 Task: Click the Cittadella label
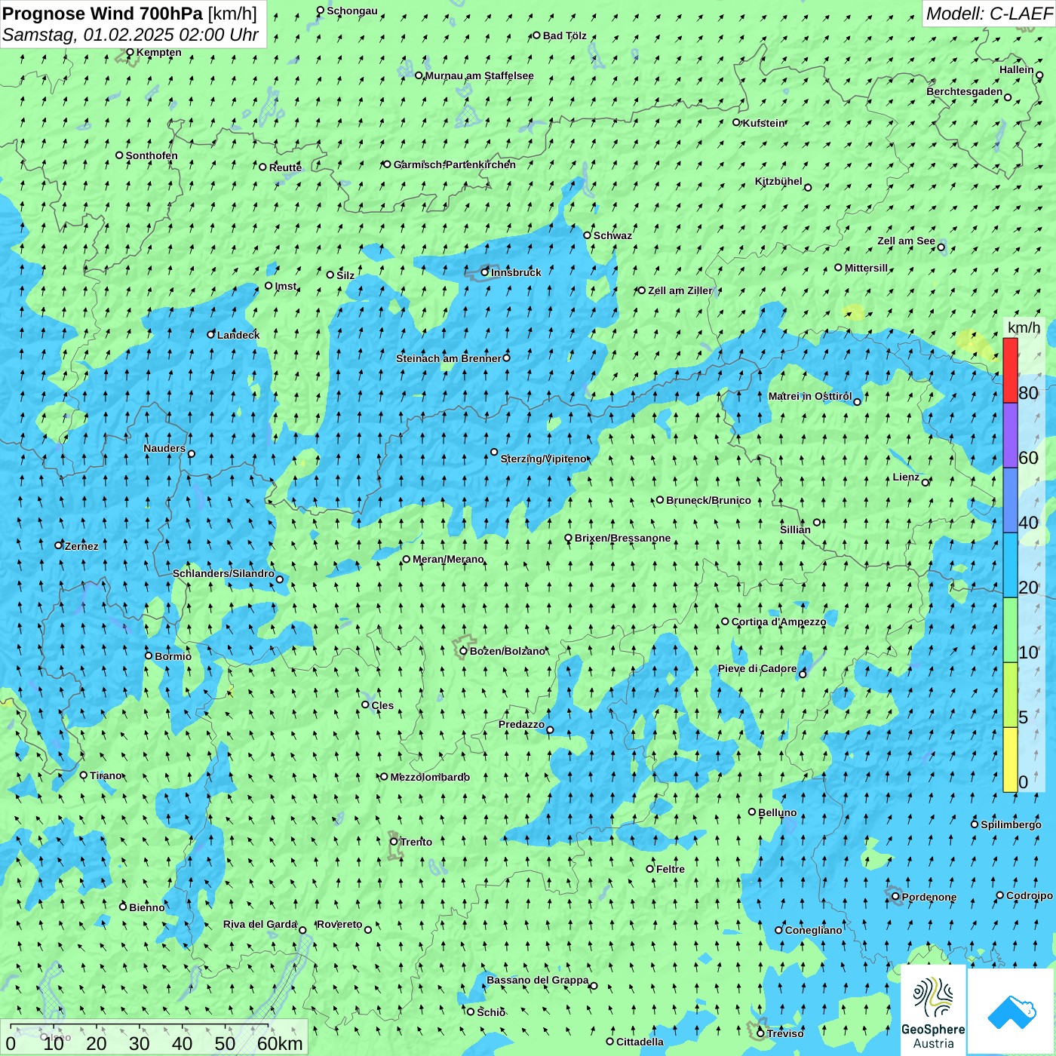pyautogui.click(x=640, y=1042)
